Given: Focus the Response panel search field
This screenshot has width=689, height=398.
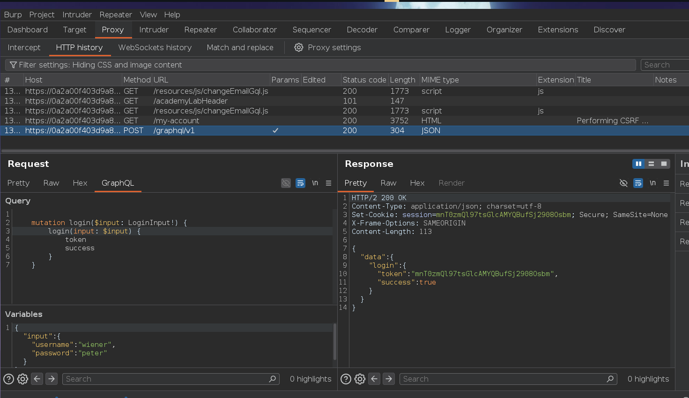Looking at the screenshot, I should 508,379.
